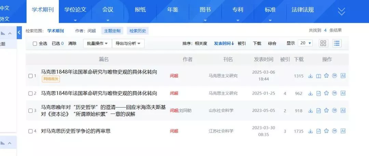Open article 对马克思历史哲学争论的再审思
Image resolution: width=369 pixels, height=156 pixels.
pyautogui.click(x=76, y=131)
